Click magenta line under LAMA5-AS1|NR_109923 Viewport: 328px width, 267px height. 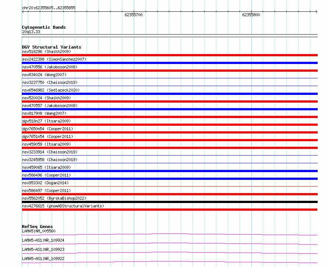170,253
